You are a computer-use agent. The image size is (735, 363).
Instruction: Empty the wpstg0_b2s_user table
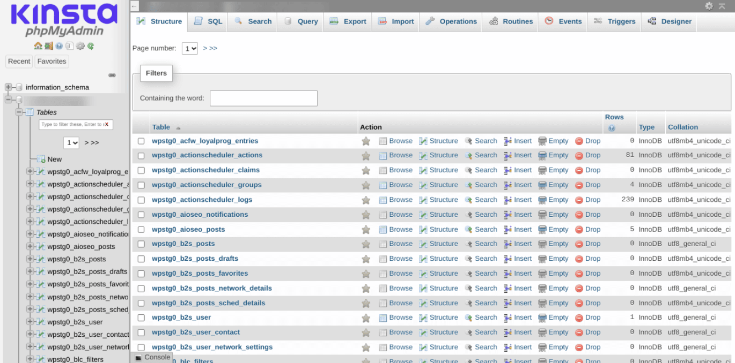pyautogui.click(x=557, y=317)
